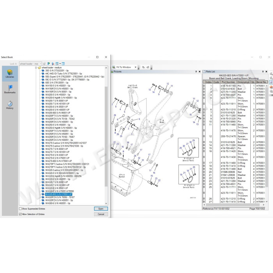Click the second greyed page navigation icon
Image resolution: width=273 pixels, height=273 pixels.
(x=148, y=67)
